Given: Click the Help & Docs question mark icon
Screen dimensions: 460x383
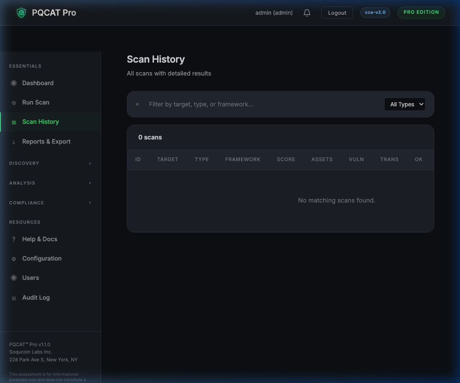Looking at the screenshot, I should pyautogui.click(x=13, y=239).
